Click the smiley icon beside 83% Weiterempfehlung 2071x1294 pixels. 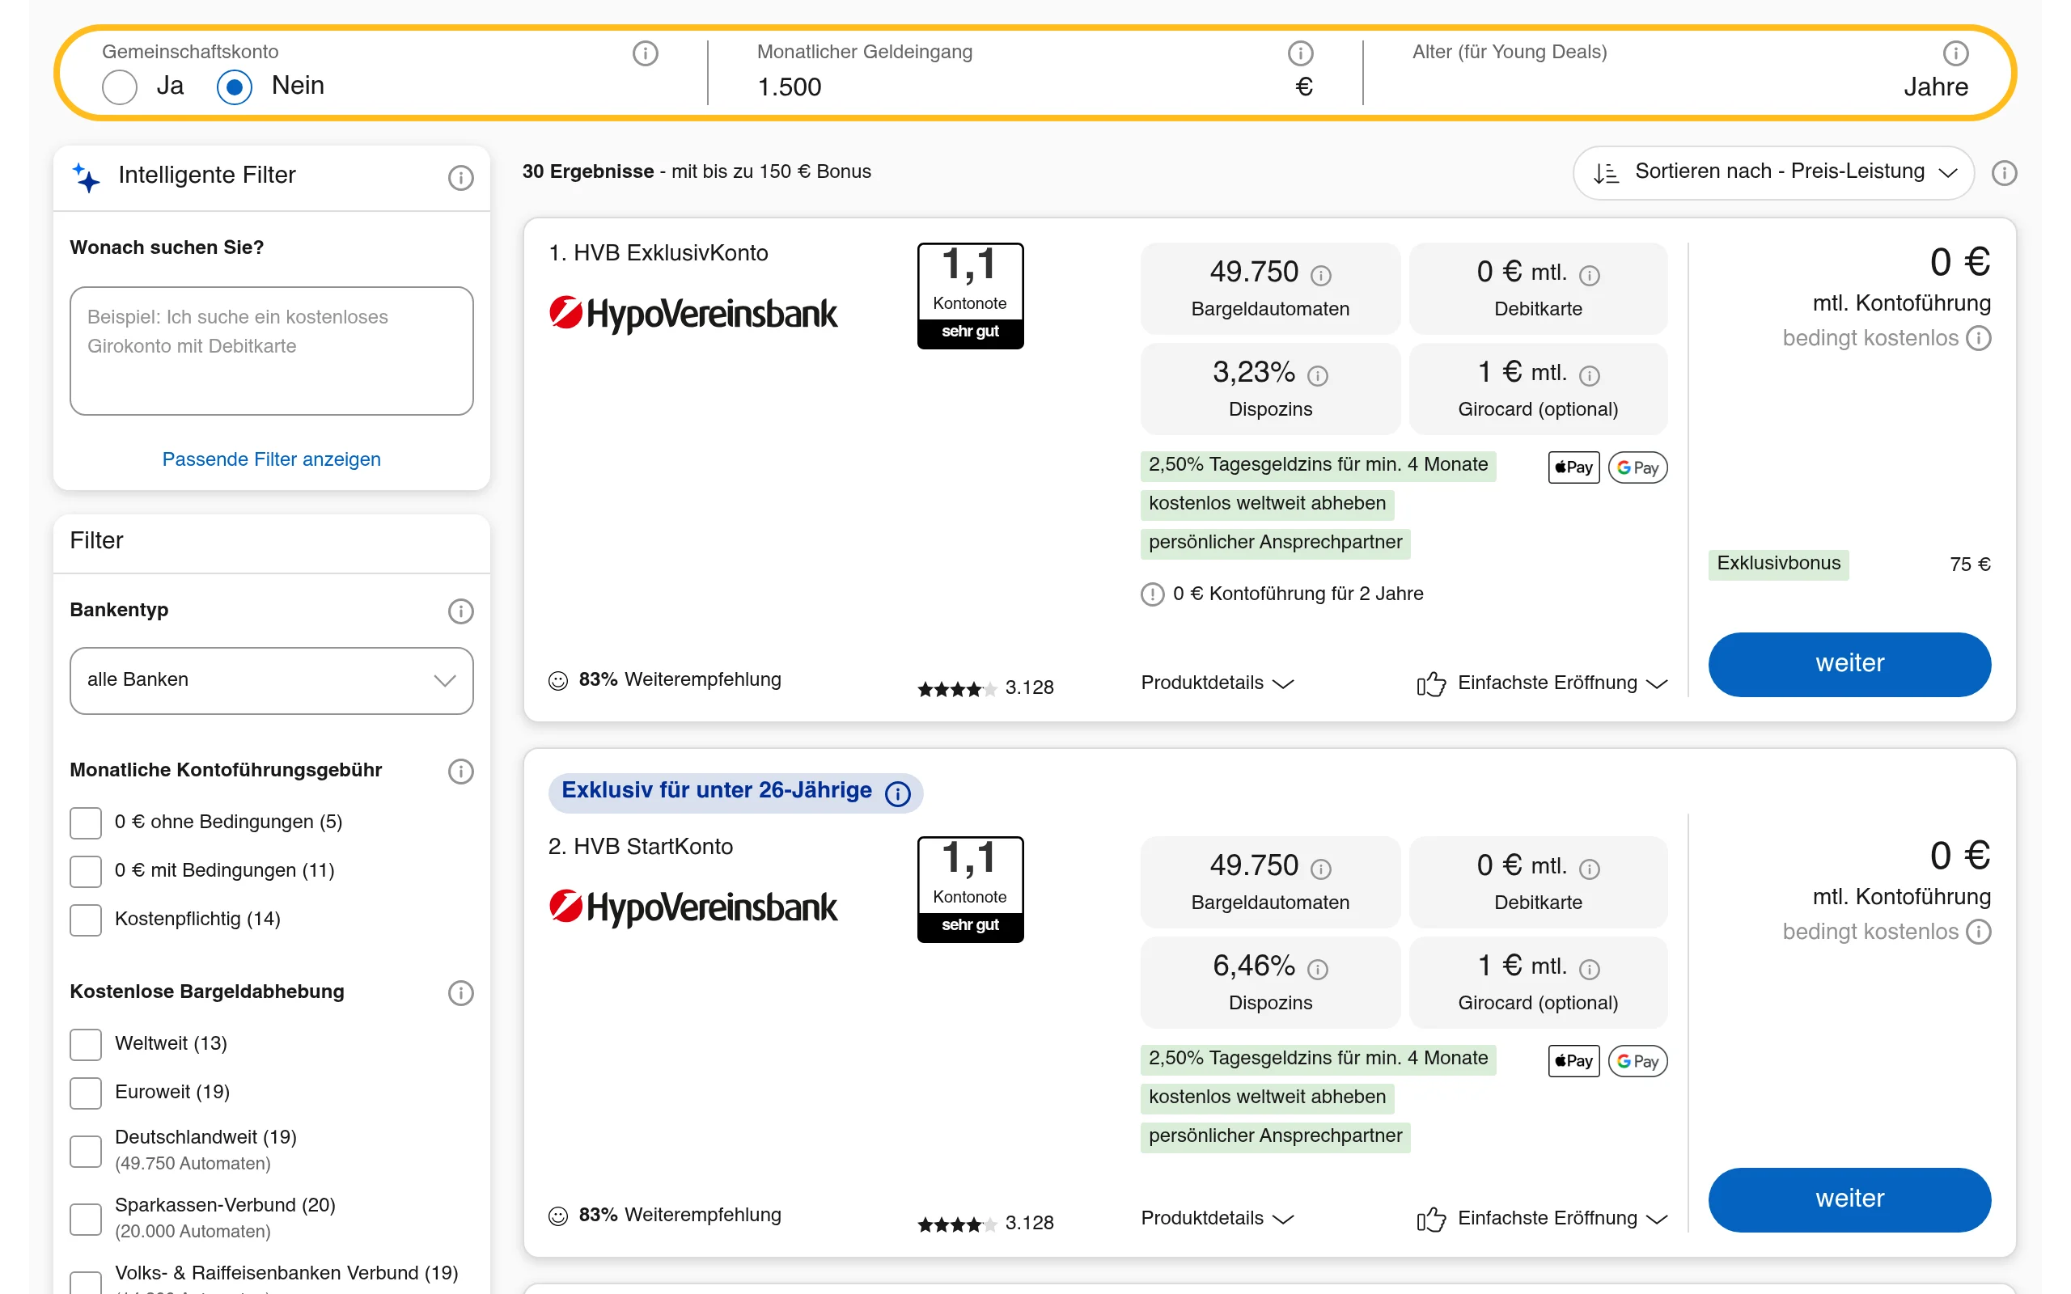558,680
